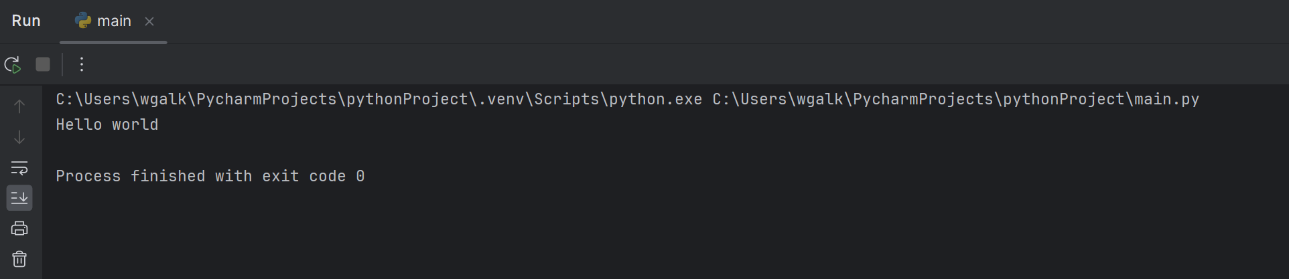Screen dimensions: 1289x279
Task: Click the Up the Stack Trace arrow
Action: tap(19, 106)
